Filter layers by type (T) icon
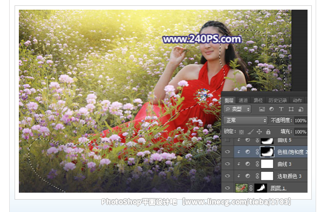This screenshot has width=321, height=212. coord(281,109)
